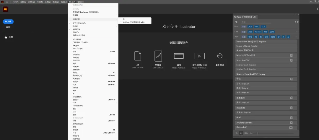Click the sort arrows icon in fonTags
Screen dimensions: 319x140
pyautogui.click(x=295, y=22)
